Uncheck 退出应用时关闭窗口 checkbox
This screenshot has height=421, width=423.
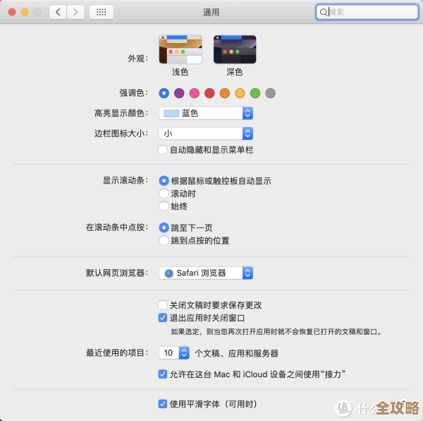click(x=162, y=318)
